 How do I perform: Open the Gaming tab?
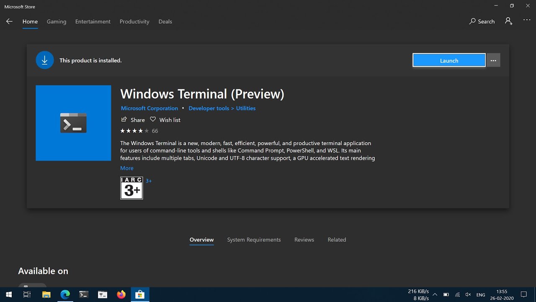point(57,21)
